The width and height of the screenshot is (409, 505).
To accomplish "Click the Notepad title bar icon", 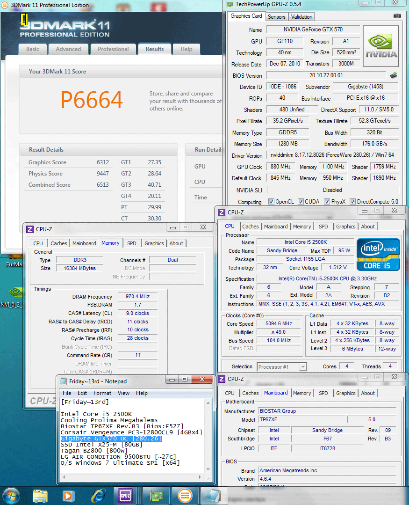I will (x=64, y=381).
